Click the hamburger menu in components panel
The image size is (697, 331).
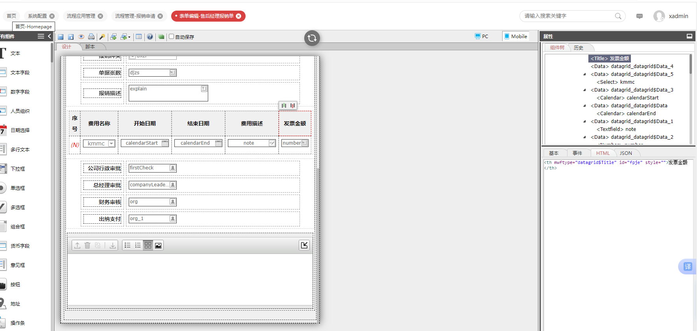(41, 36)
